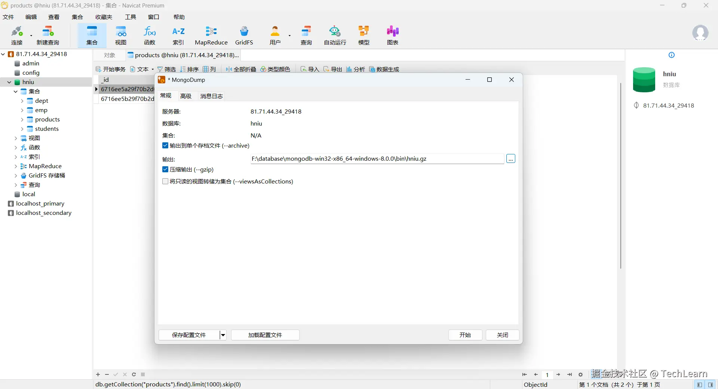
Task: Click the MapReduce toolbar icon
Action: pos(211,35)
